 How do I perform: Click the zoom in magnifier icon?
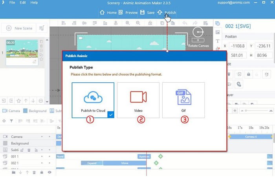pyautogui.click(x=128, y=23)
